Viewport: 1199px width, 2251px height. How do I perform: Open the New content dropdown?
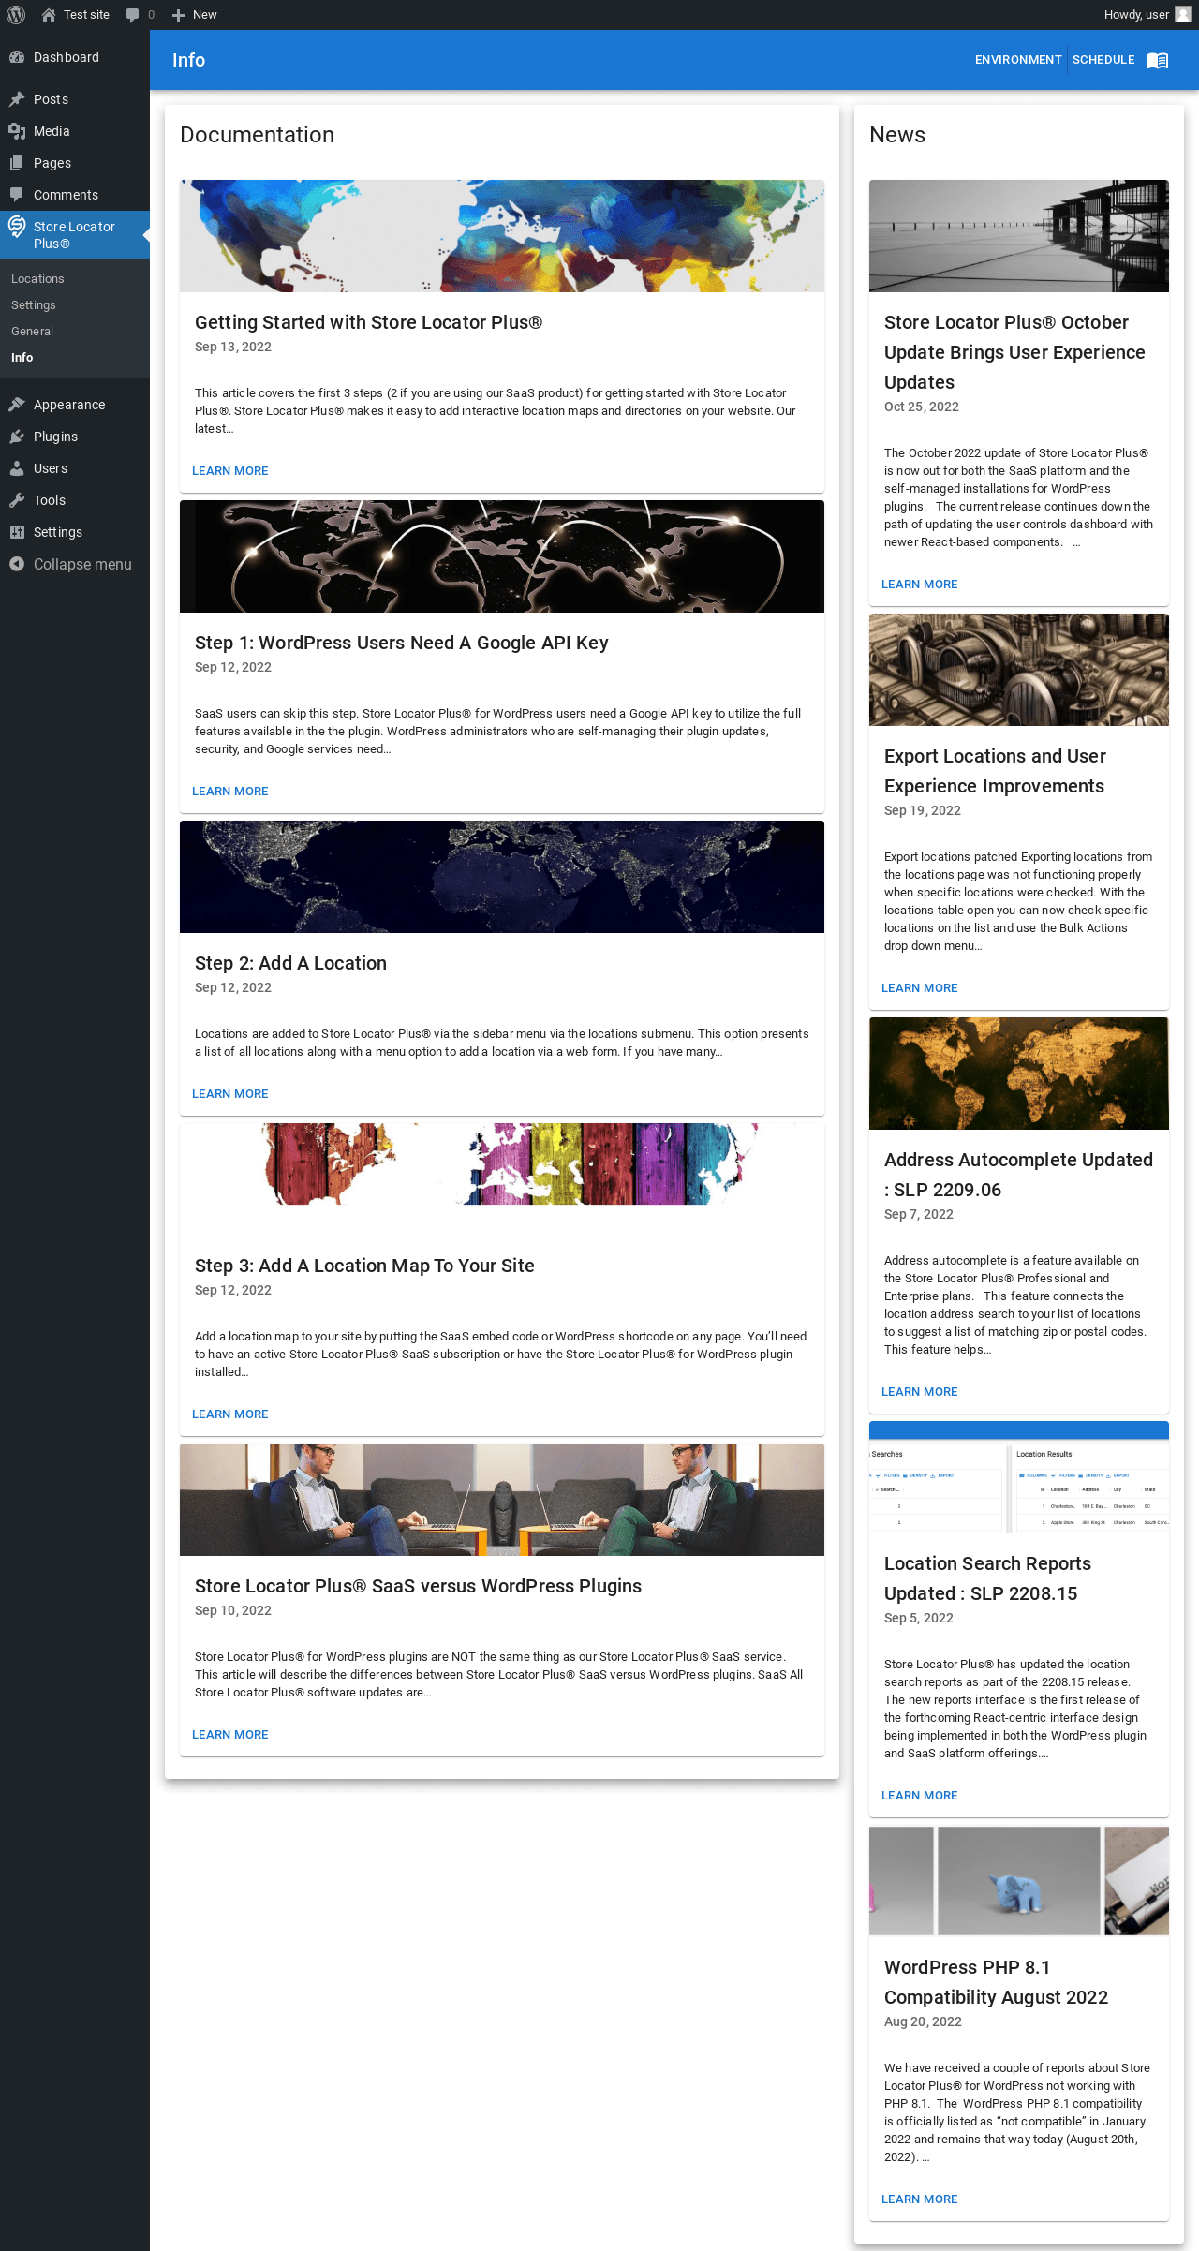[195, 15]
